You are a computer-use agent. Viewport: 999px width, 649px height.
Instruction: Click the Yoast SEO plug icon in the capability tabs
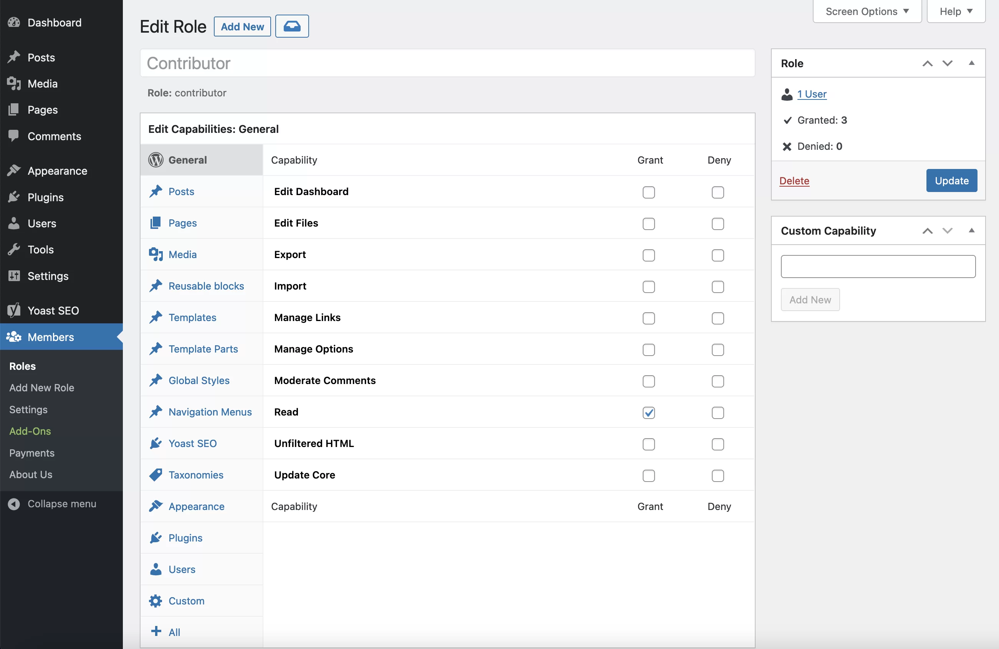click(x=156, y=443)
